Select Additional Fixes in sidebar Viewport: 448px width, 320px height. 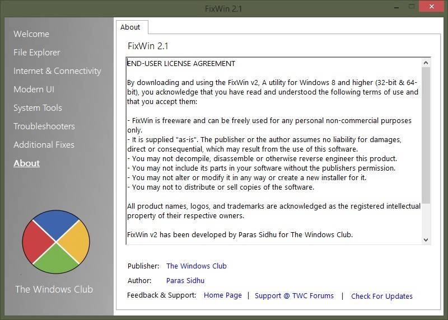click(x=44, y=145)
